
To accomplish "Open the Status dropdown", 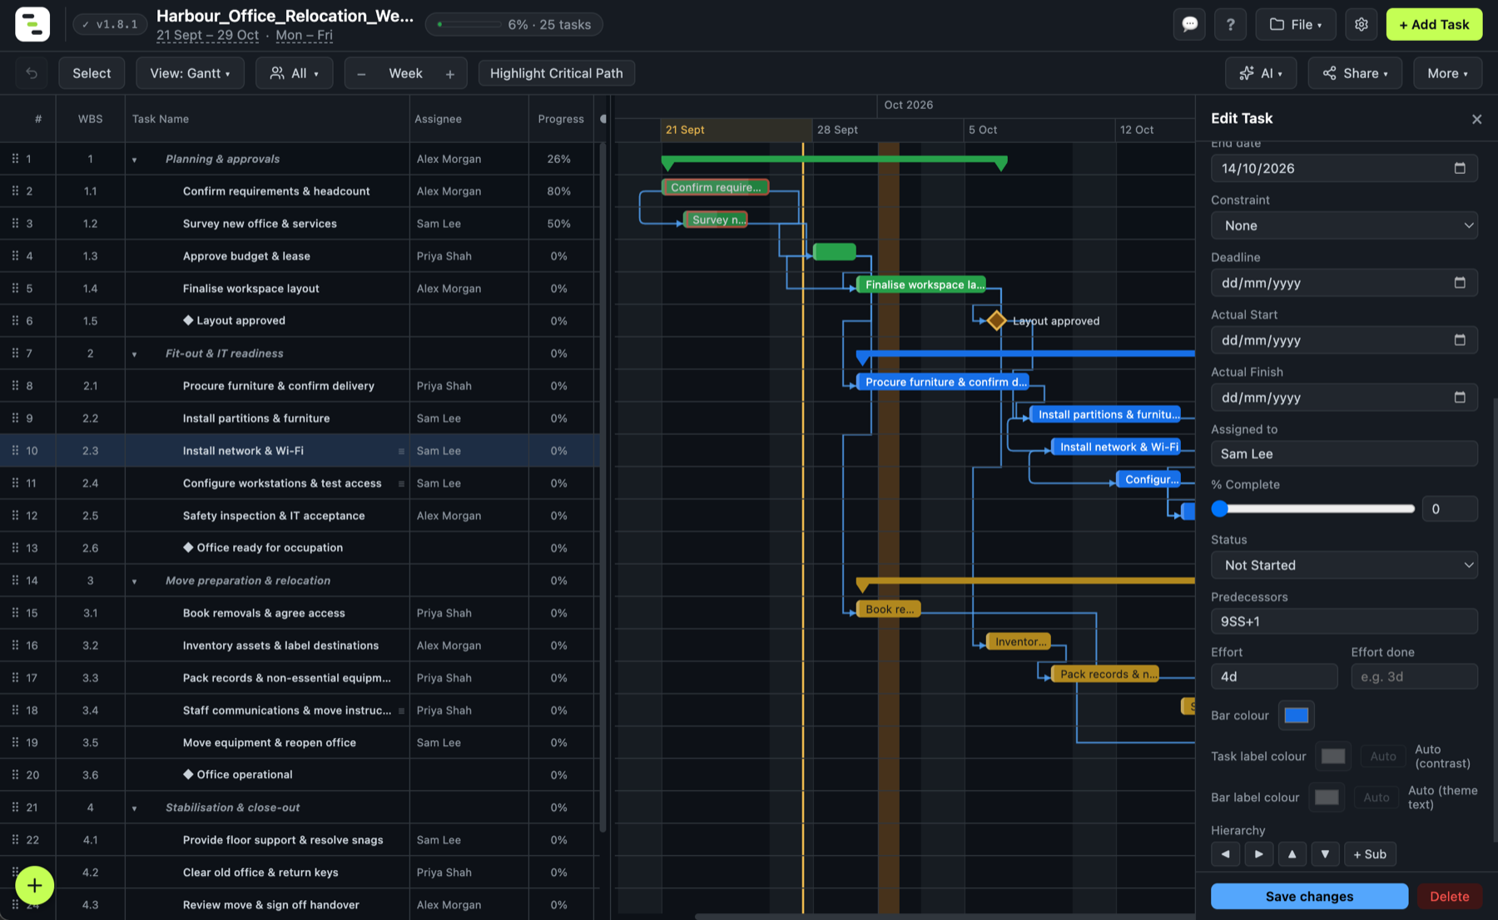I will click(x=1344, y=565).
